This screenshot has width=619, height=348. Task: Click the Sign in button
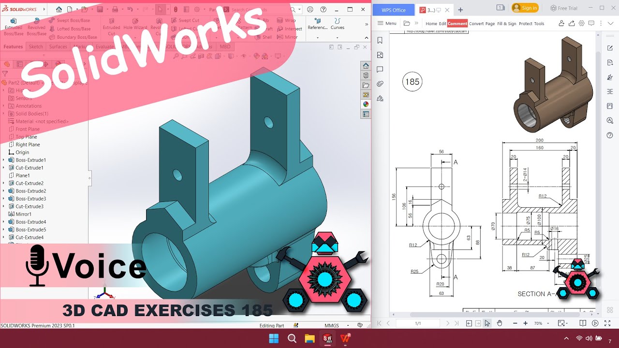525,8
